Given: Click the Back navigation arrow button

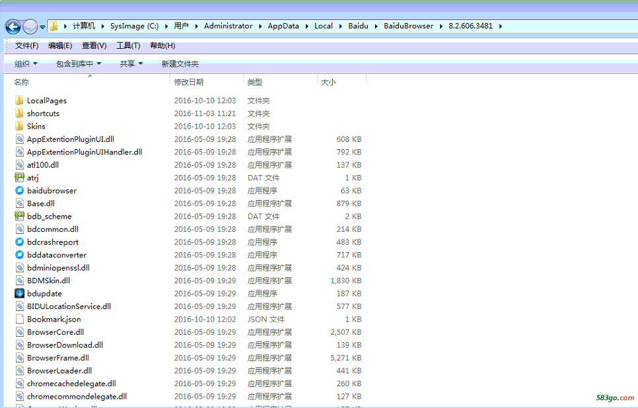Looking at the screenshot, I should click(x=13, y=27).
